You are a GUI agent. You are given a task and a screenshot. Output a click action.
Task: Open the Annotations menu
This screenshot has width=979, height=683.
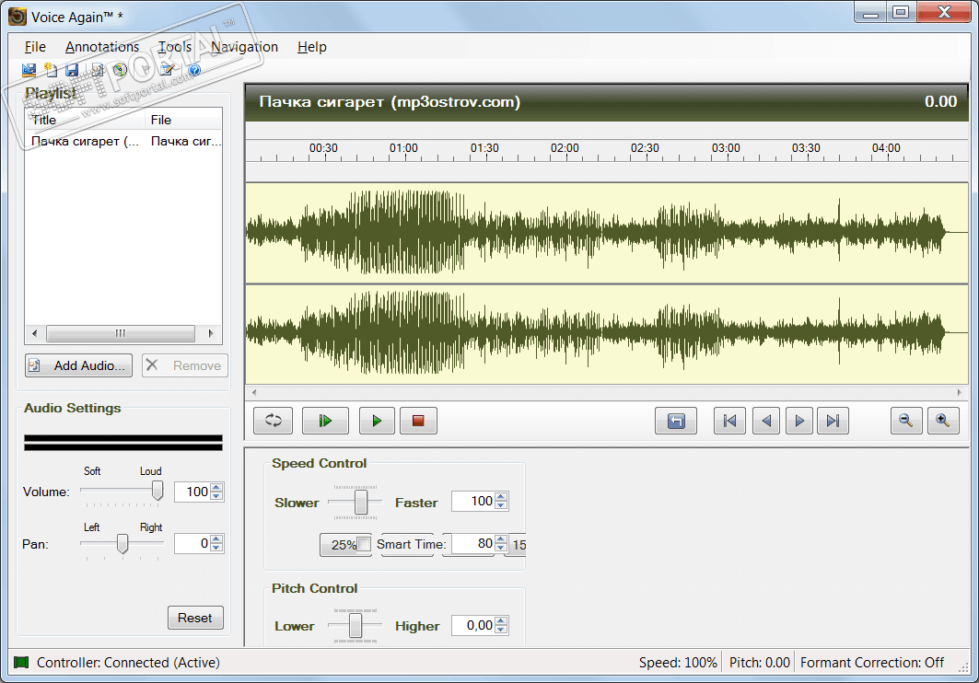coord(102,47)
